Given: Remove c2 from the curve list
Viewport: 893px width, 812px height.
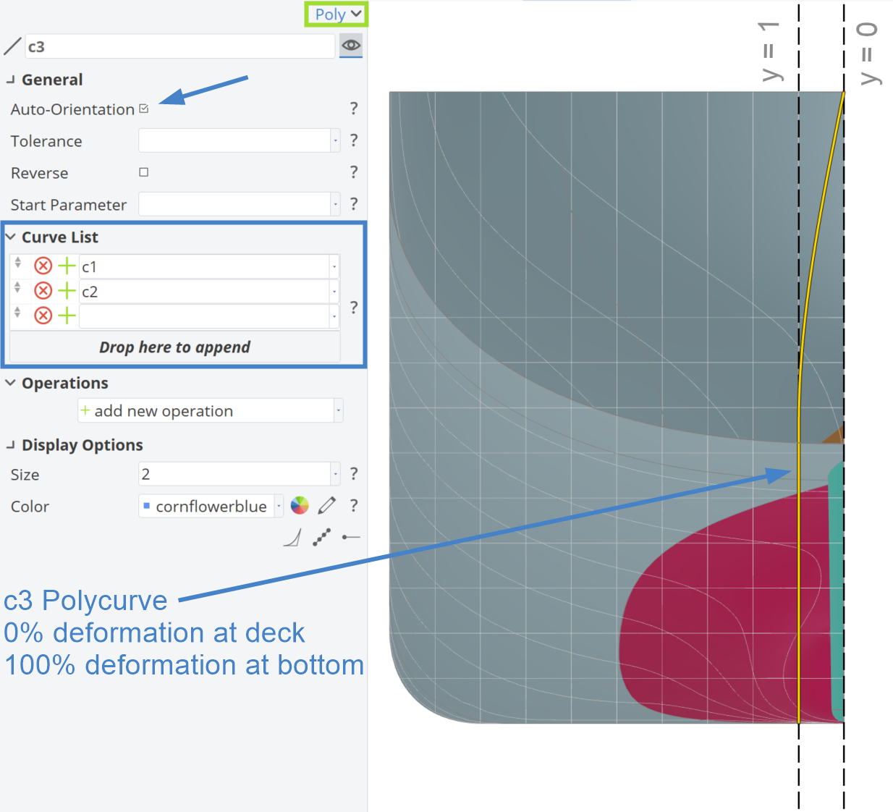Looking at the screenshot, I should (x=43, y=291).
